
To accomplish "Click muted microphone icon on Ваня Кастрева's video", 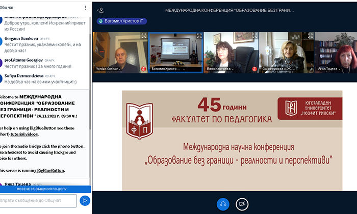I will tap(254, 69).
